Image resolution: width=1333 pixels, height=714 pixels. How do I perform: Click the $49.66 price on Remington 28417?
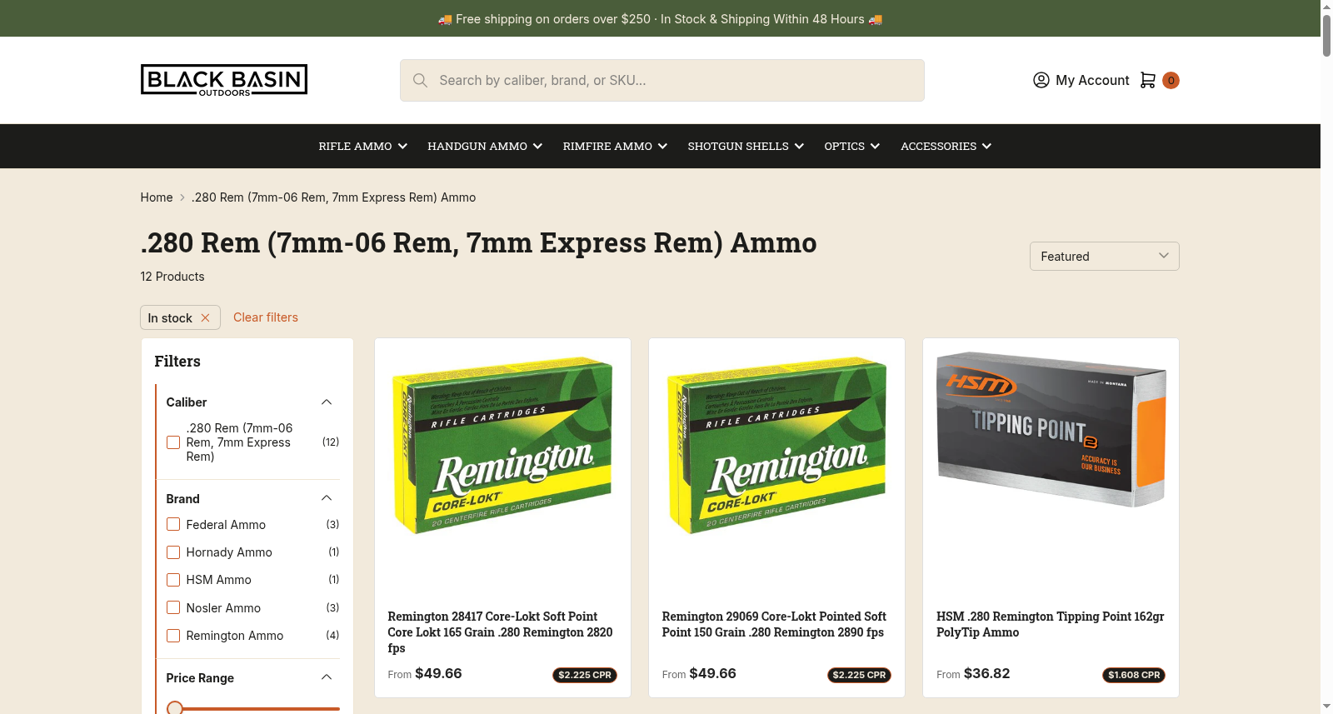[x=438, y=673]
